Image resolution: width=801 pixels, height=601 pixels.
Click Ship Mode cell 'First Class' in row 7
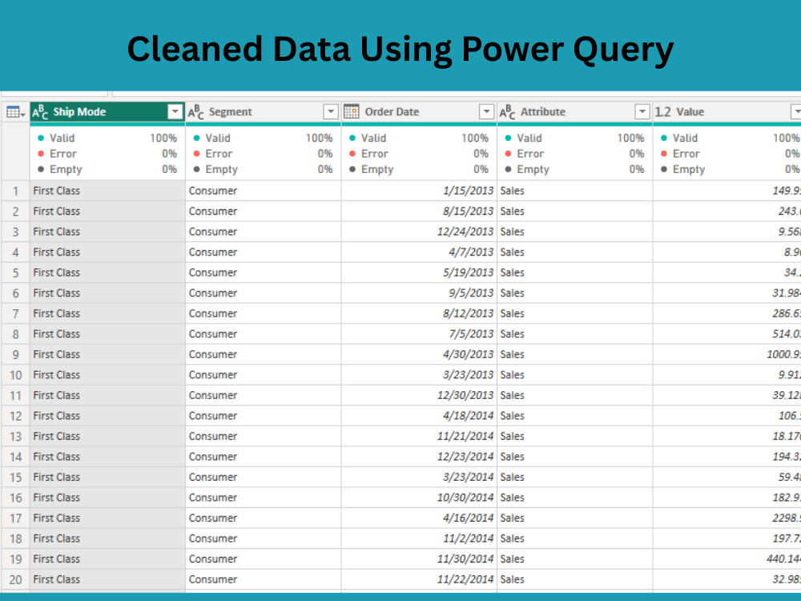point(107,313)
